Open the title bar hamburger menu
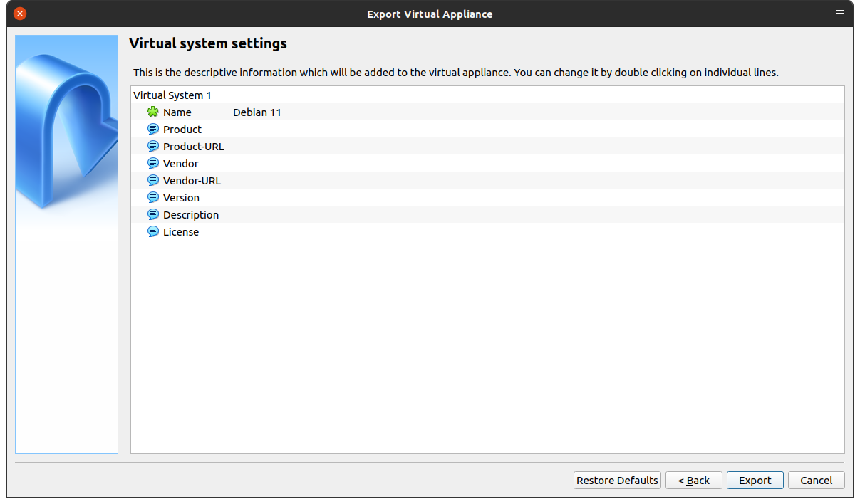The height and width of the screenshot is (504, 860). [840, 14]
